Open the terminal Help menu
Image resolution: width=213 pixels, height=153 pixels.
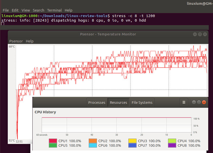(68, 10)
